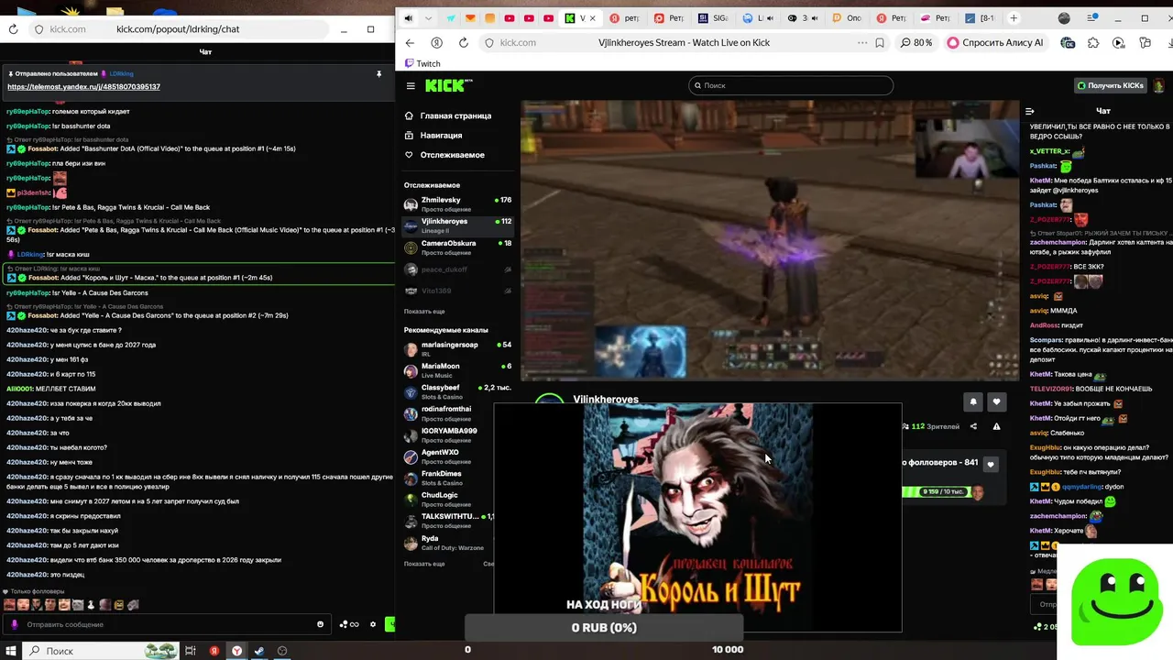This screenshot has width=1173, height=660.
Task: Click the Vjlinkheroyes streamer name
Action: coord(606,399)
